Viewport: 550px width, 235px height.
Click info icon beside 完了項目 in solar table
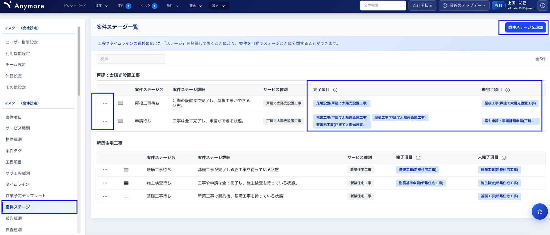click(335, 90)
